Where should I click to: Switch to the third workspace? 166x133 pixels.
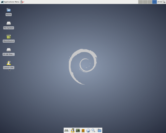(150, 2)
